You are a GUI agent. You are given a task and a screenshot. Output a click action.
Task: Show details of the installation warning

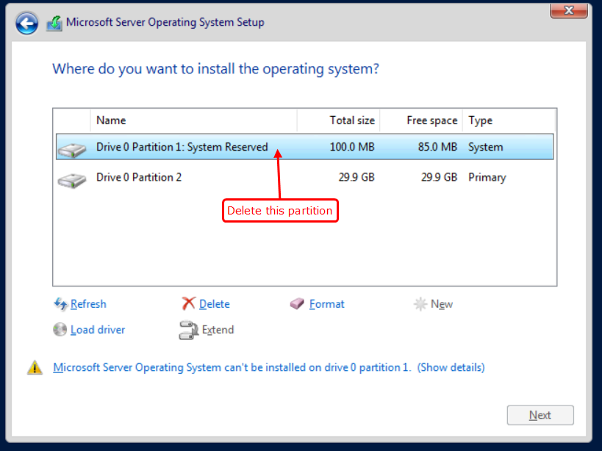451,367
